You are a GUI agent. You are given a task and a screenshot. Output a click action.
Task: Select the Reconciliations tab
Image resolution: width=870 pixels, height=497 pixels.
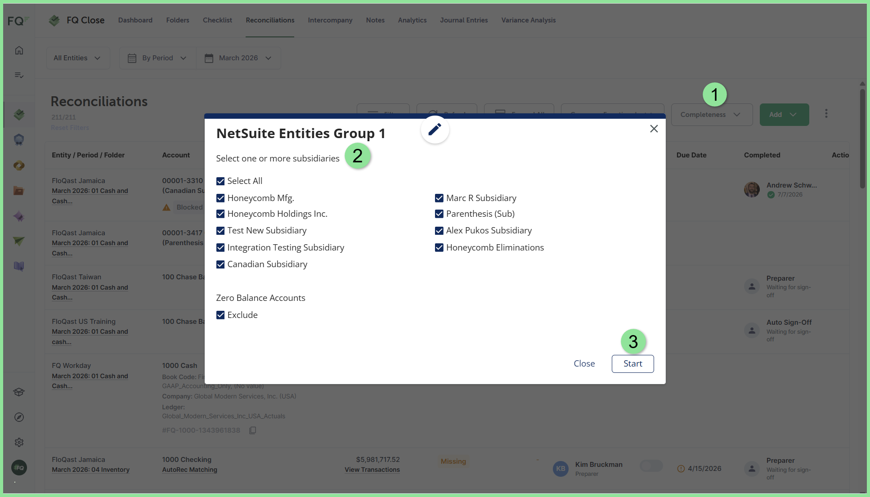270,20
